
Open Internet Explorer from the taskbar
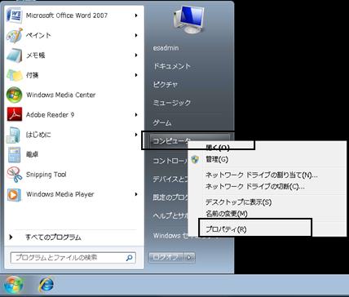pyautogui.click(x=46, y=285)
